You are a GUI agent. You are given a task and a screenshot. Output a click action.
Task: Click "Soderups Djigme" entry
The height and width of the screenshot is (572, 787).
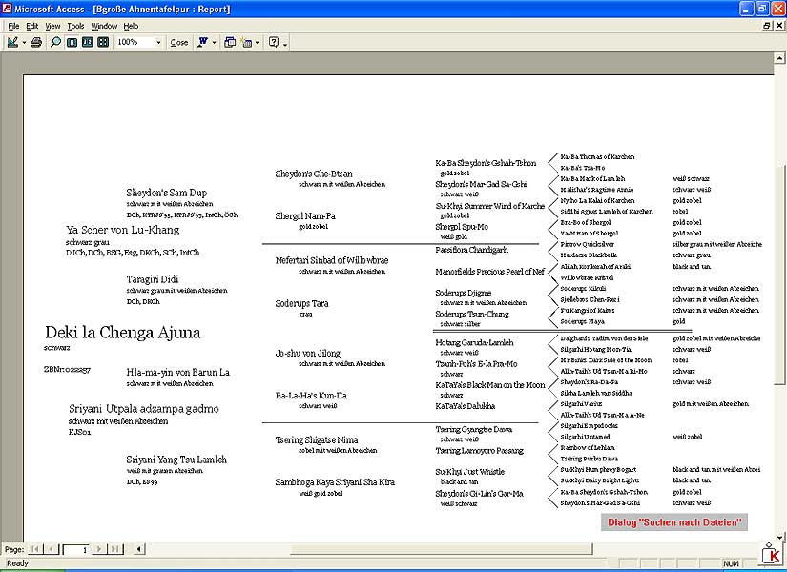click(464, 293)
